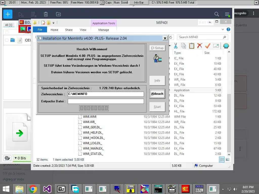This screenshot has height=194, width=259.
Task: Select the WMI_LOG.DL_ file
Action: pyautogui.click(x=92, y=143)
